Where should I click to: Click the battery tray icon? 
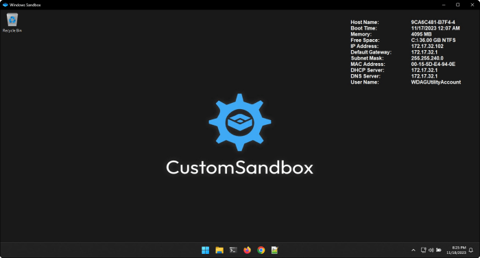(x=439, y=250)
